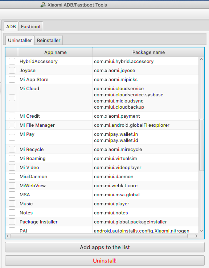Image resolution: width=209 pixels, height=268 pixels.
Task: Click the com.miui.hybrid.accessory cell
Action: [146, 61]
